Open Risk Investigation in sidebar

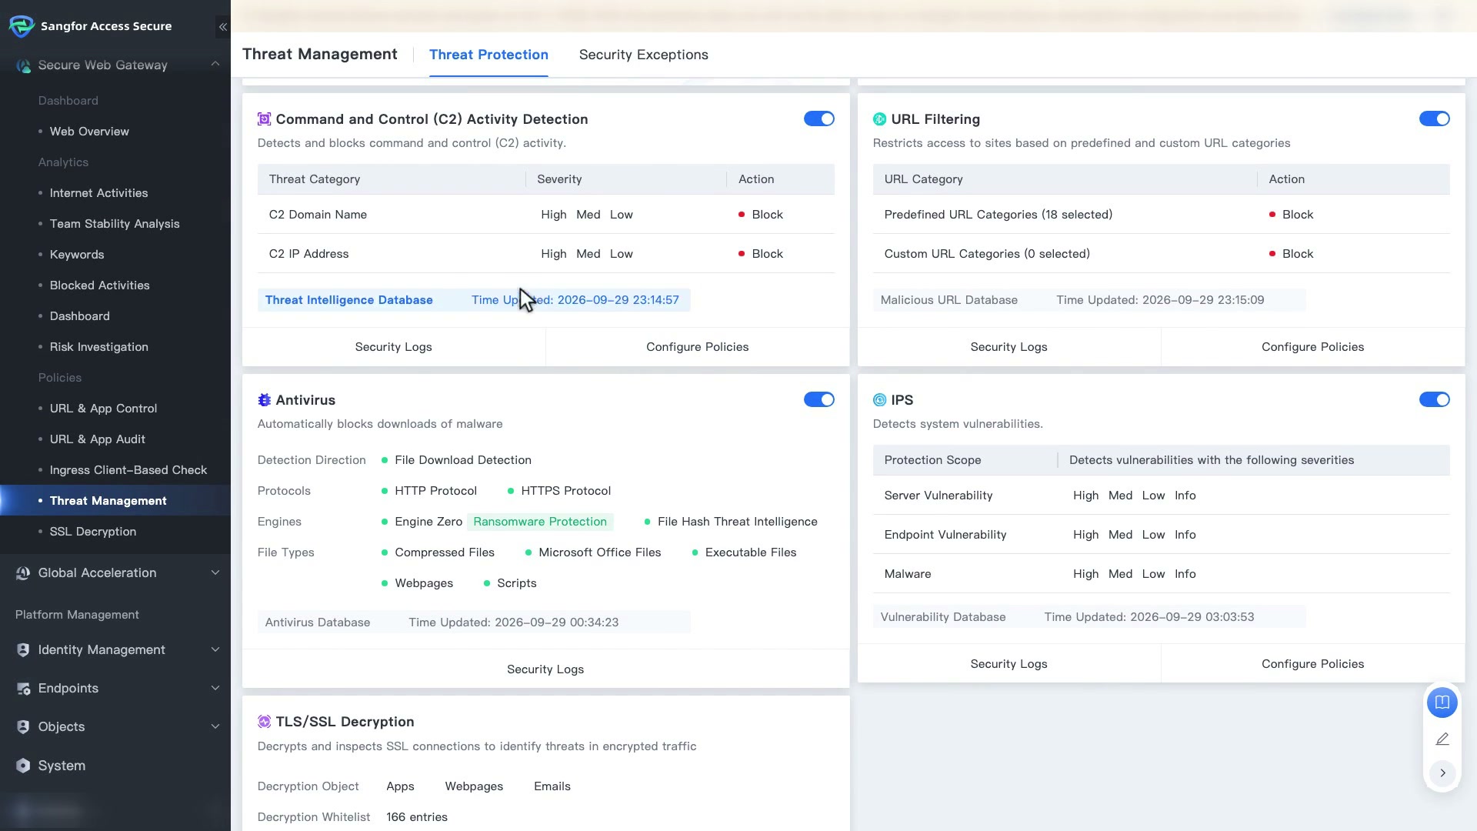pos(99,347)
